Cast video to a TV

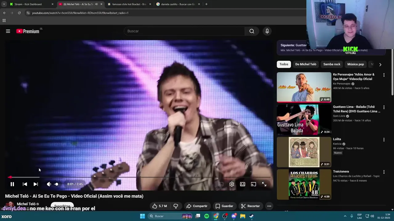coord(253,184)
